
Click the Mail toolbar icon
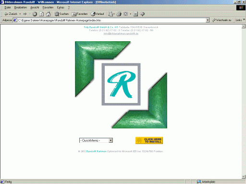(x=111, y=14)
